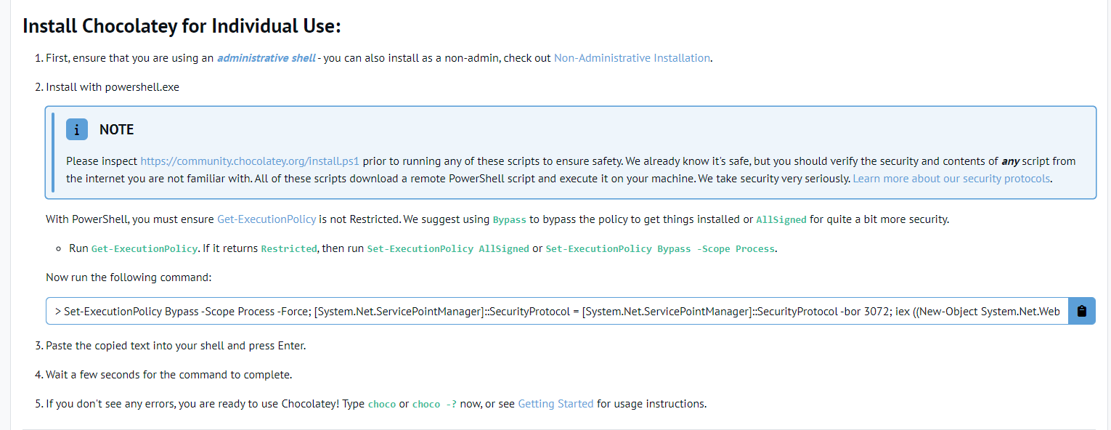Click the green "choco" code word
The height and width of the screenshot is (430, 1111).
pos(382,404)
